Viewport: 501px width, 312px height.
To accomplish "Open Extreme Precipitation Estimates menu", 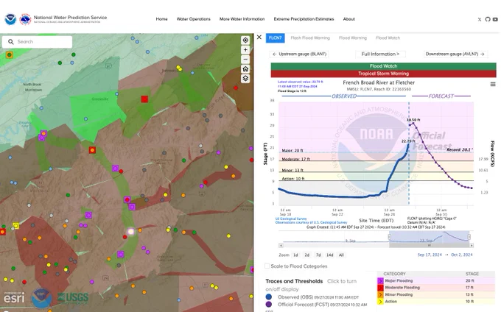I will click(x=304, y=19).
